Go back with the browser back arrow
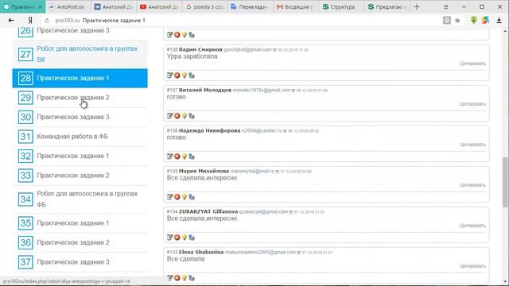The height and width of the screenshot is (286, 509). pyautogui.click(x=11, y=20)
